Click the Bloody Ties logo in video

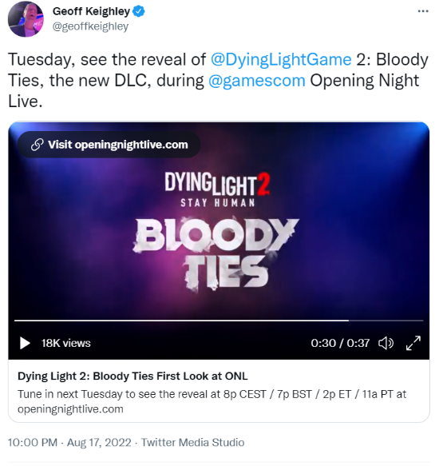[x=216, y=253]
